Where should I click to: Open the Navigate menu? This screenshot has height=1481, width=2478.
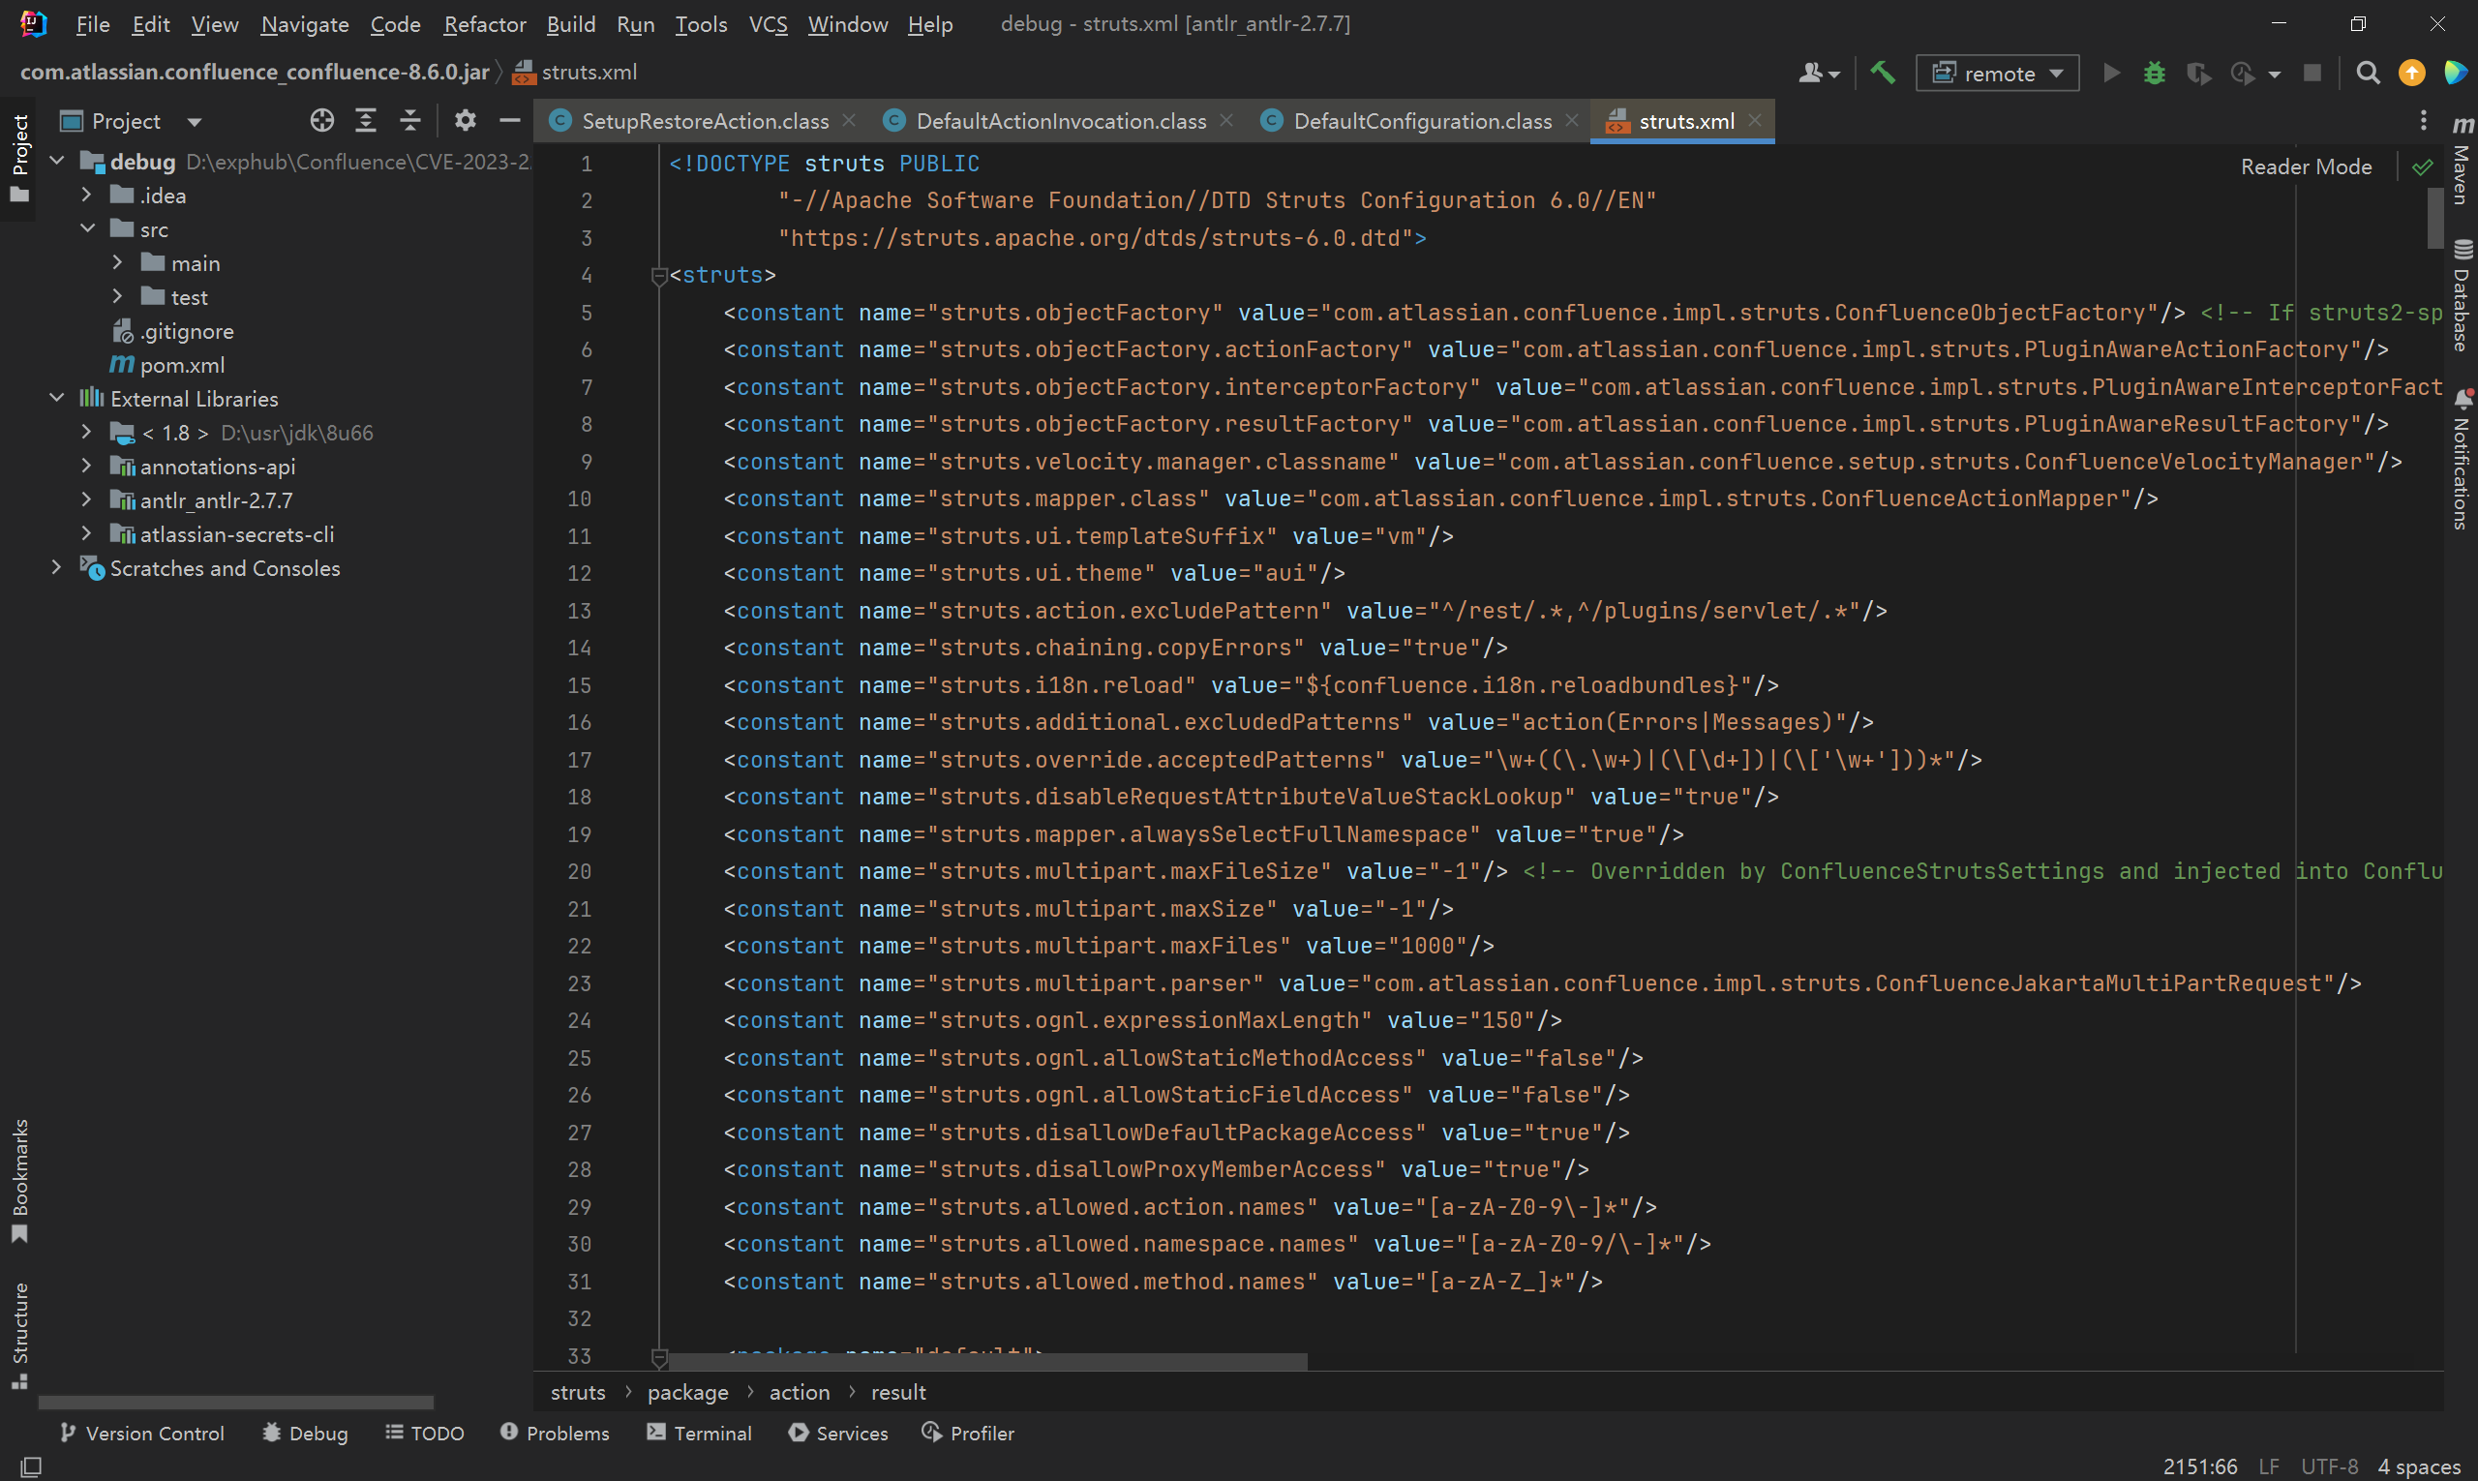pyautogui.click(x=304, y=24)
